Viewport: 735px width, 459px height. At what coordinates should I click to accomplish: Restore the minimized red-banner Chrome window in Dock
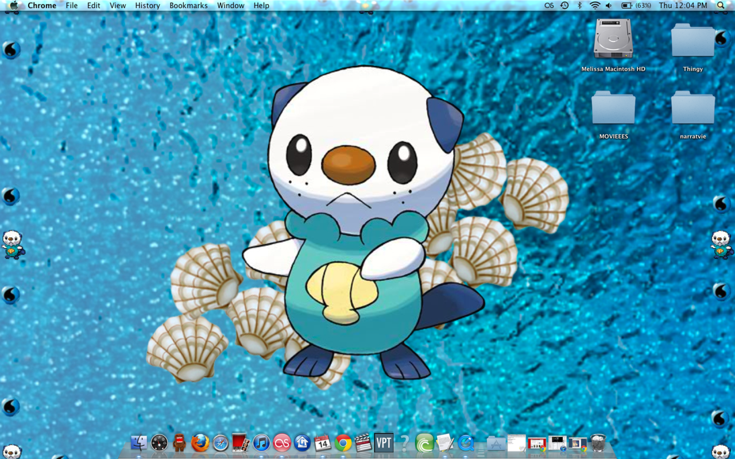(x=537, y=443)
